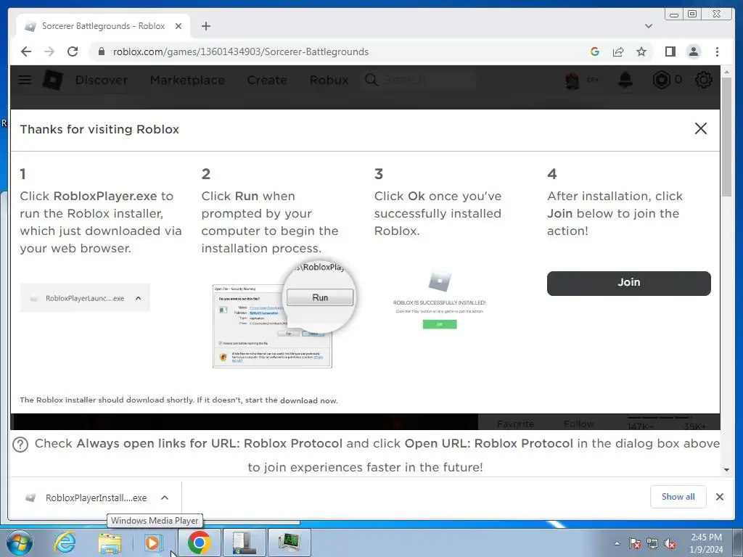Open Robux balance icon

coord(662,80)
